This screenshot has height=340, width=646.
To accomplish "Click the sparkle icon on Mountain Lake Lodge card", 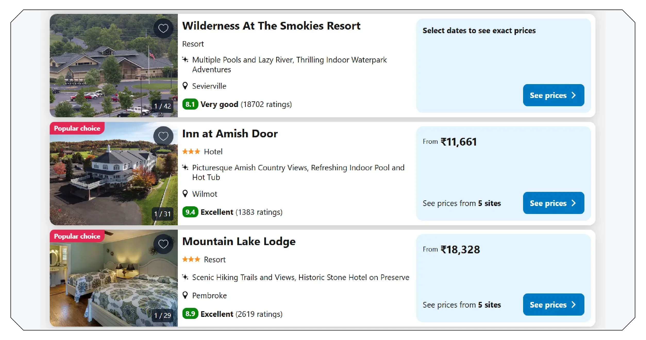I will coord(186,277).
